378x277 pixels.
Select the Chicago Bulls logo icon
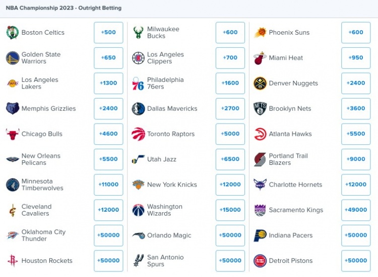(x=12, y=134)
